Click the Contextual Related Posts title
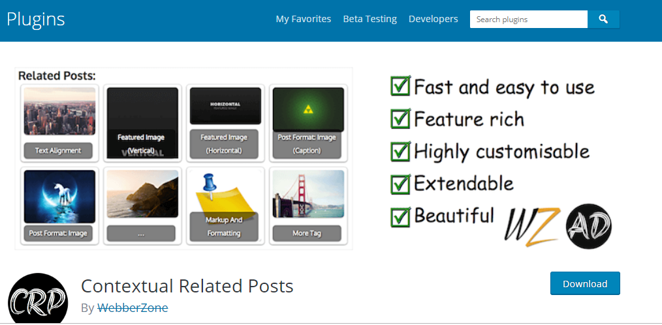The width and height of the screenshot is (662, 325). click(x=187, y=287)
